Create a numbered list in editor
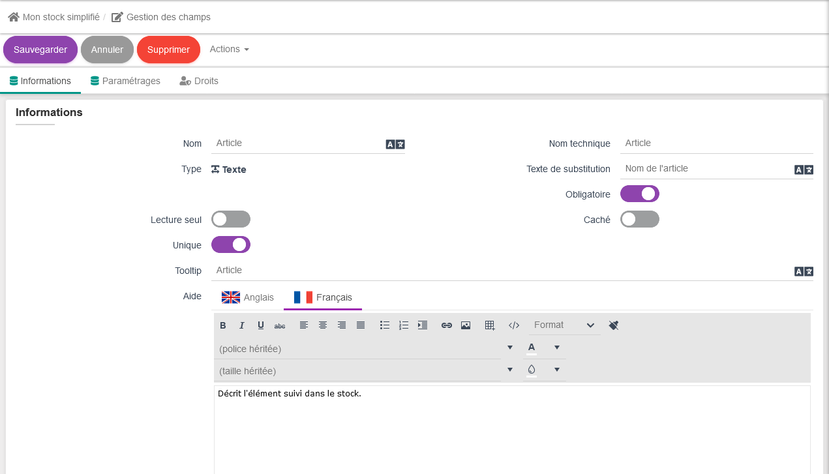The height and width of the screenshot is (474, 829). coord(404,325)
